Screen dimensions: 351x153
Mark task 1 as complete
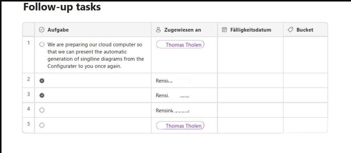coord(42,45)
